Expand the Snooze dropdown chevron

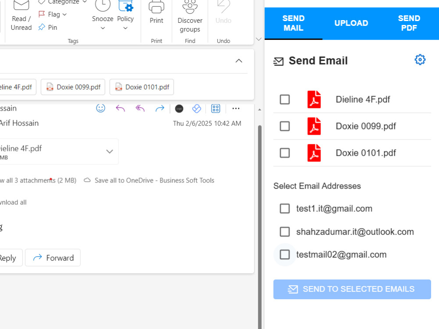pyautogui.click(x=103, y=28)
